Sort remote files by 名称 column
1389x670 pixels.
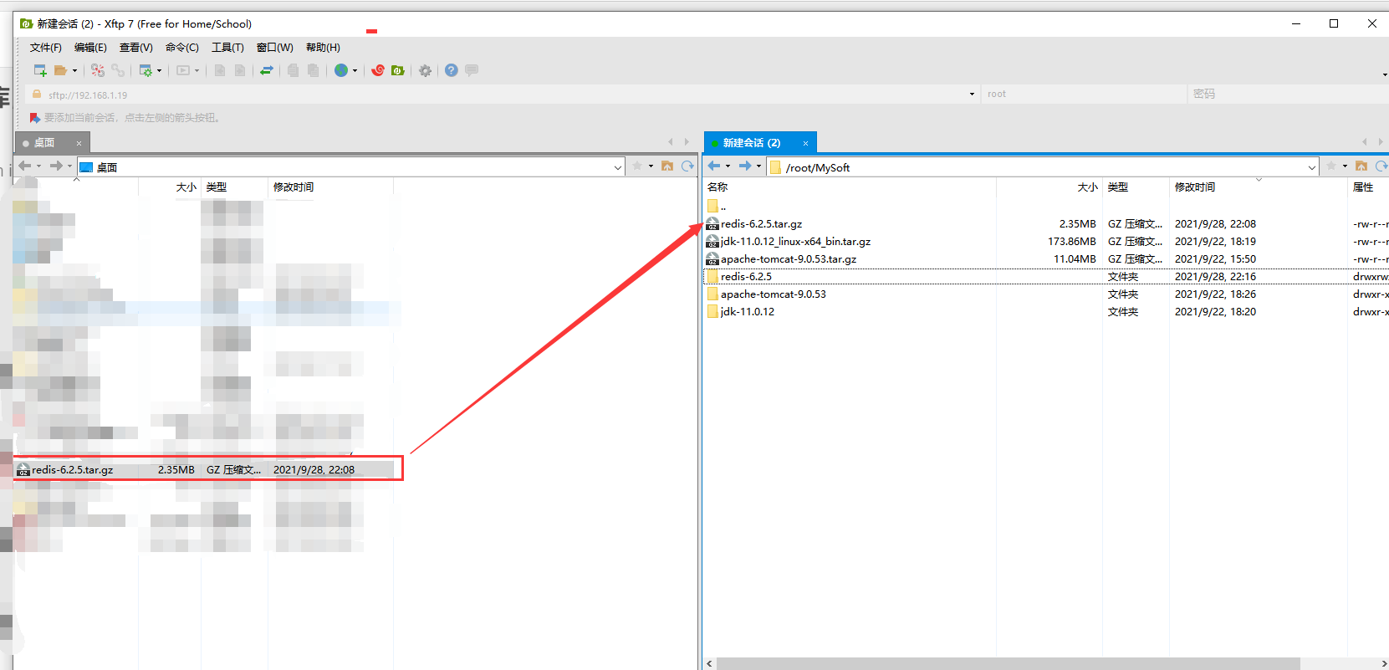[x=850, y=187]
